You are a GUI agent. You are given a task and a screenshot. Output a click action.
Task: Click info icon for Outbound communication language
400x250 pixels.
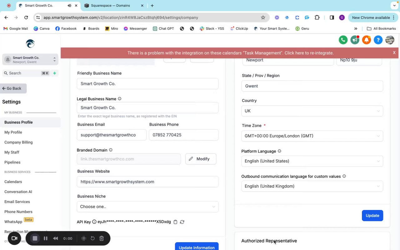[x=344, y=176]
